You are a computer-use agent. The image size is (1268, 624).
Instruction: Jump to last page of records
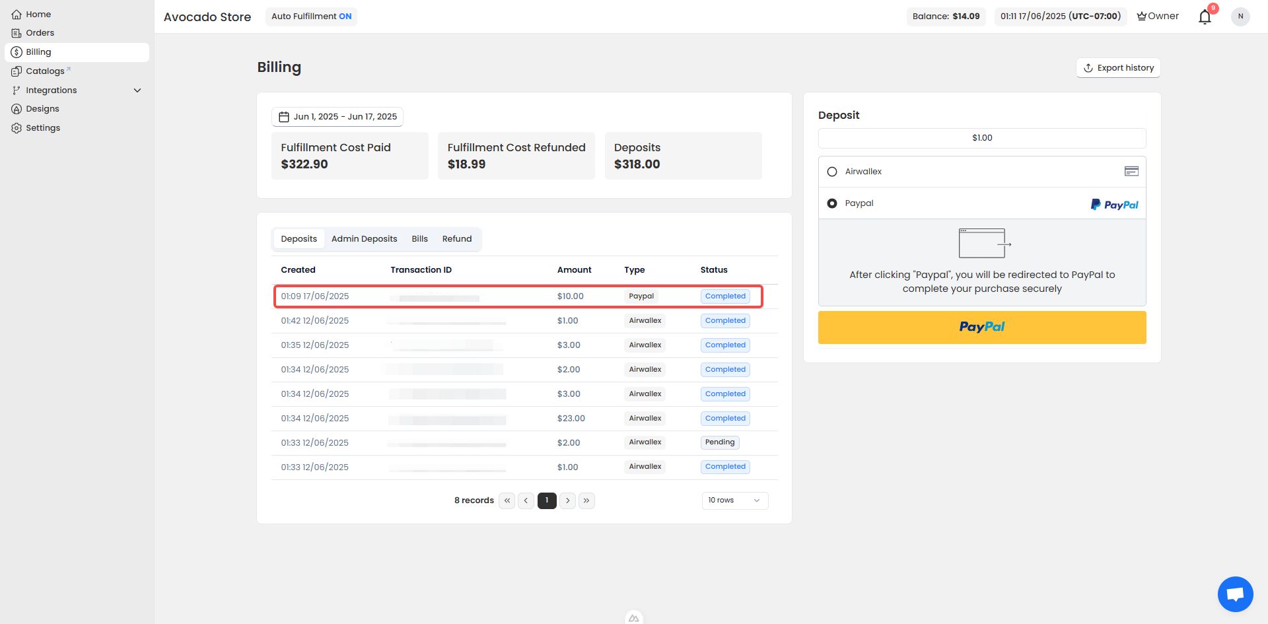click(x=586, y=501)
